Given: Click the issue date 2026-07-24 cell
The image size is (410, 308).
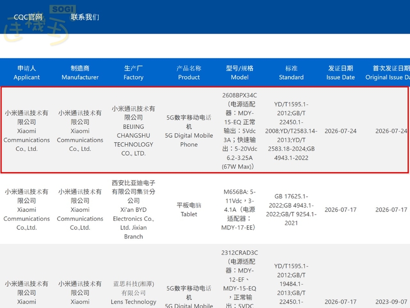Looking at the screenshot, I should point(340,131).
